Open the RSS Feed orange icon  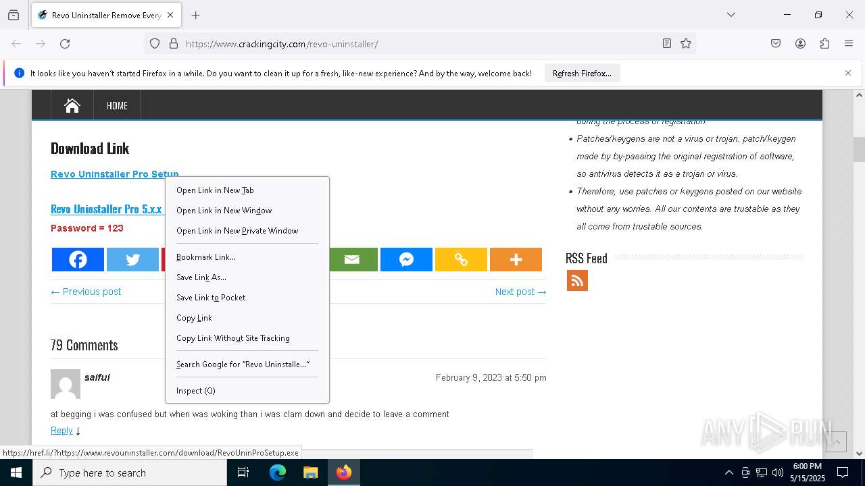577,280
